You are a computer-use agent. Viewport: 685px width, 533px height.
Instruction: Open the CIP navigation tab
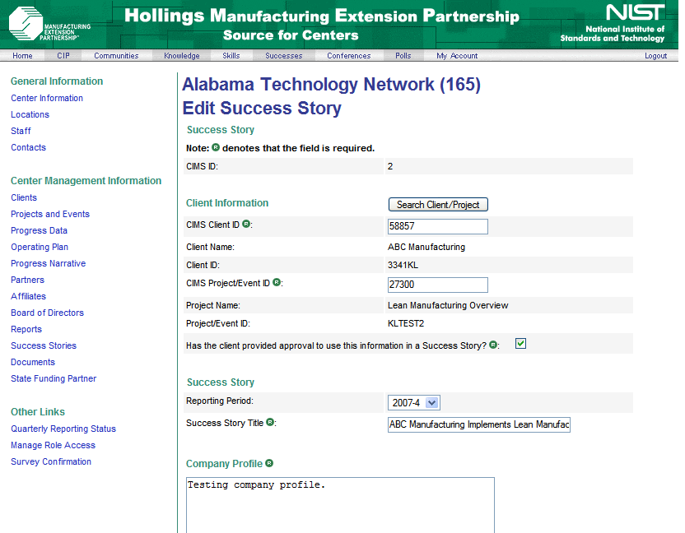pos(63,56)
